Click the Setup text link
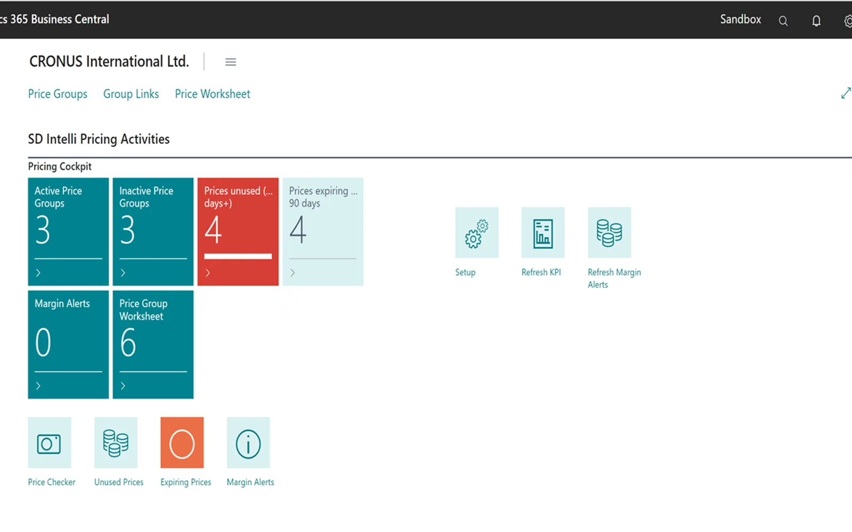Screen dimensions: 852x532 [465, 272]
